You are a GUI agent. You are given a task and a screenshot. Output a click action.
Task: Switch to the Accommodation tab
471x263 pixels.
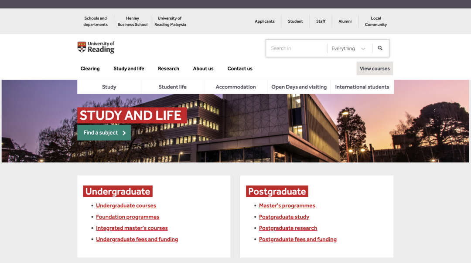236,87
